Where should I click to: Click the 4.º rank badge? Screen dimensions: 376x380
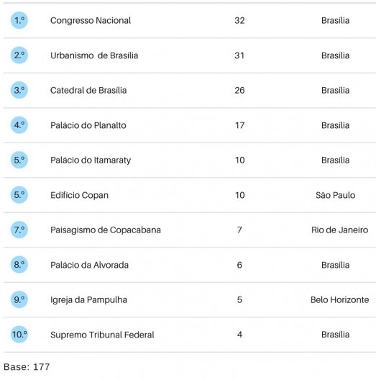[19, 125]
